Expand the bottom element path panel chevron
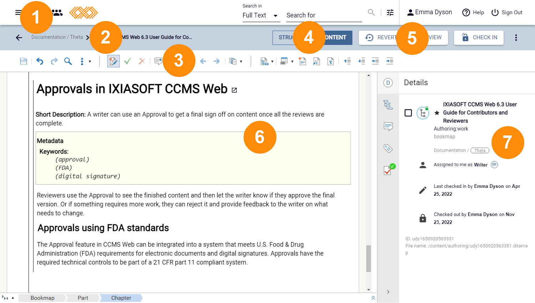 coord(373,298)
